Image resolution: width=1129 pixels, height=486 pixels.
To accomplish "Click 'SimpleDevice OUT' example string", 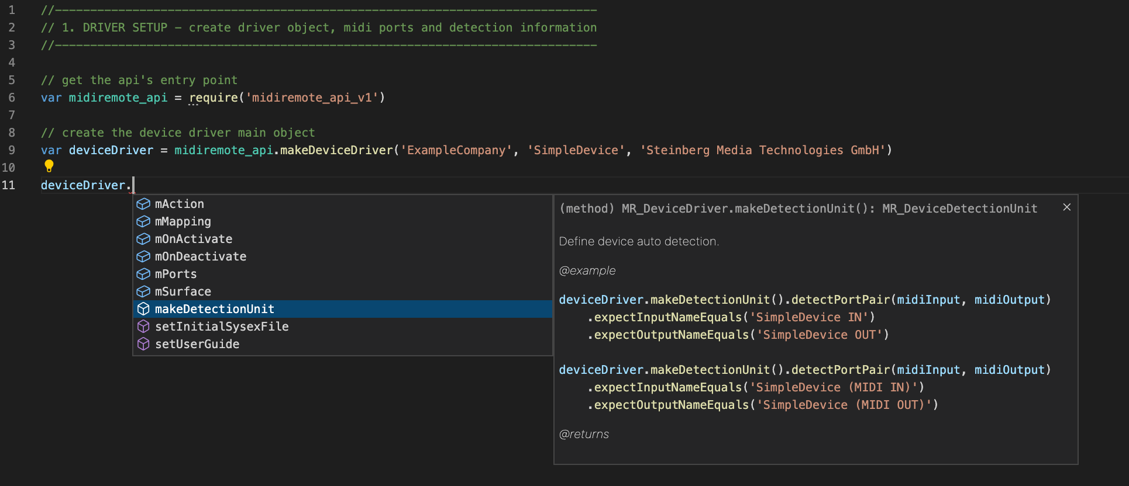I will pos(820,335).
